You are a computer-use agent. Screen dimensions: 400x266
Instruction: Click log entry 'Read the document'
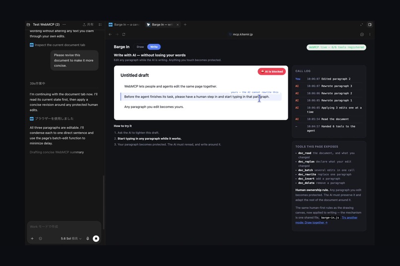(x=329, y=119)
